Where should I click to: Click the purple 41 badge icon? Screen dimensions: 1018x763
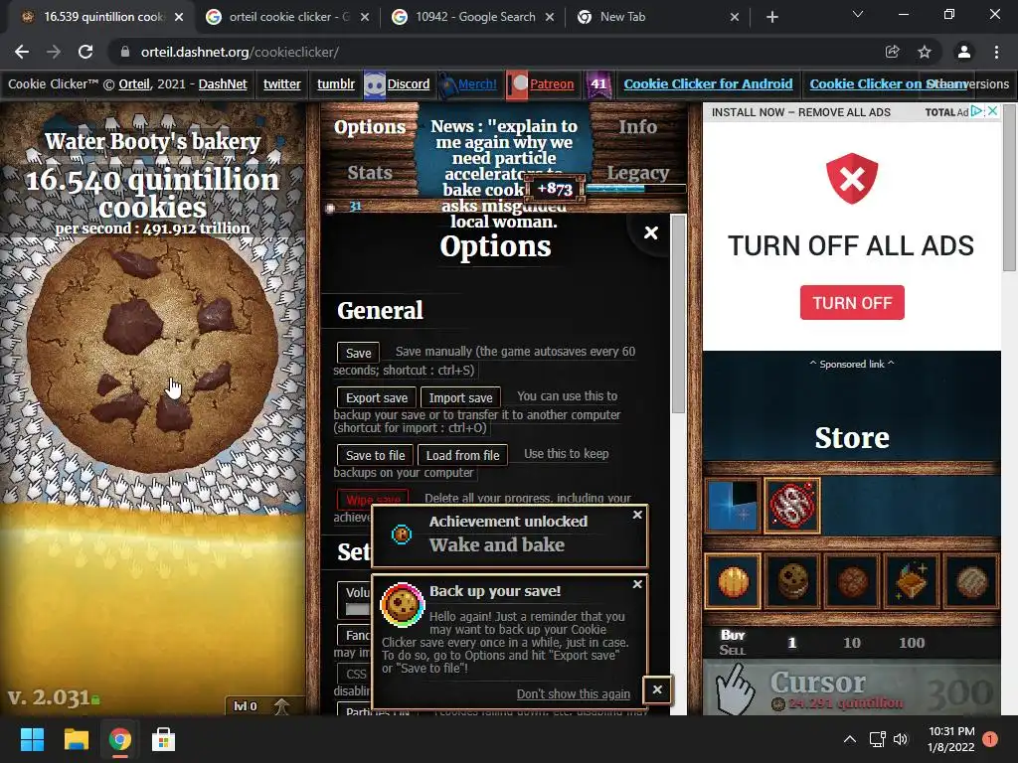tap(597, 84)
